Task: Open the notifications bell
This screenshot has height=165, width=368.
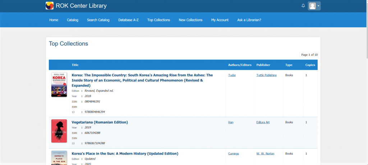Action: 303,6
